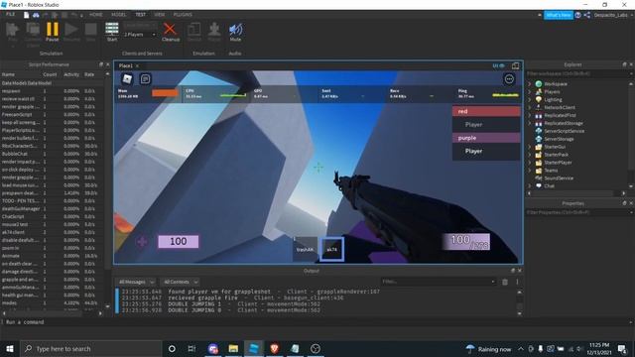Expand the StarterGui node in Explorer
The width and height of the screenshot is (635, 357).
point(530,147)
